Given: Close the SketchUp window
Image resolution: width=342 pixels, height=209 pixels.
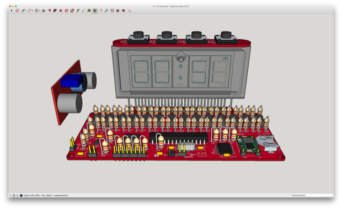Looking at the screenshot, I should click(10, 6).
